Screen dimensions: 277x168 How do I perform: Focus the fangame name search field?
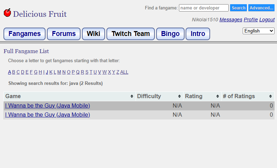click(204, 8)
